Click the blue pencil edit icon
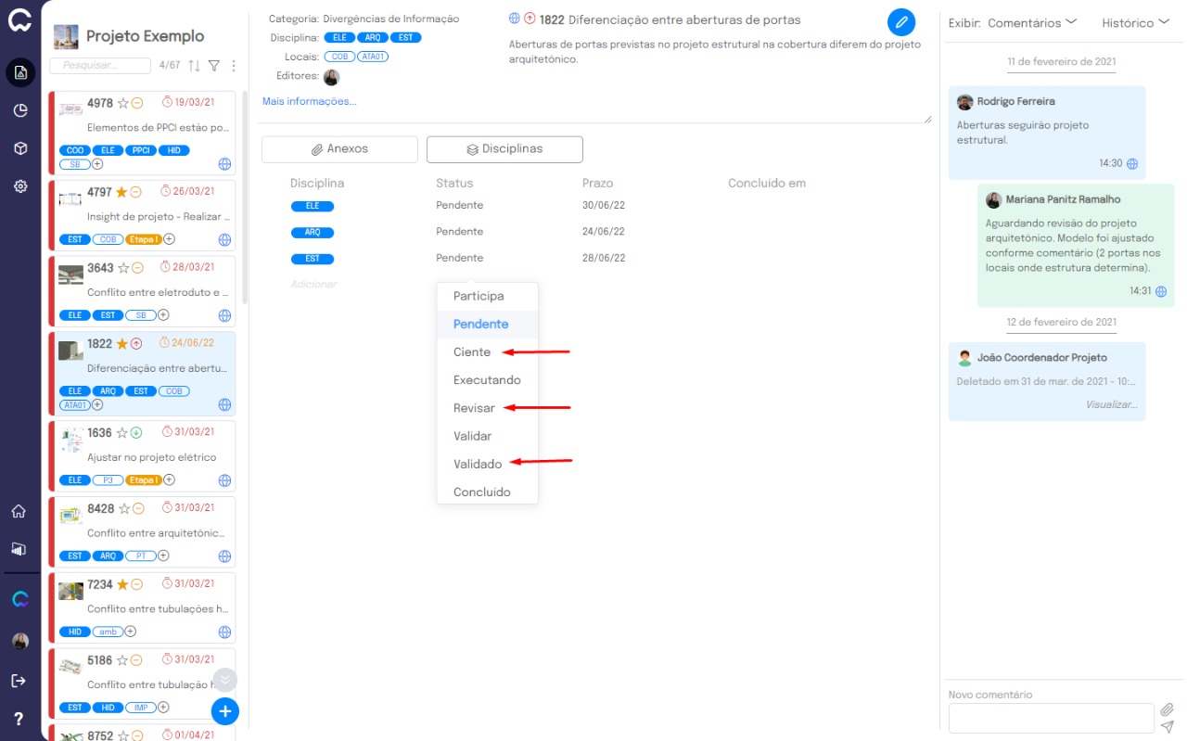 [900, 22]
